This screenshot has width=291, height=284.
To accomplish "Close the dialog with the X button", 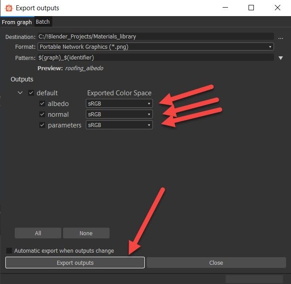I will 278,8.
